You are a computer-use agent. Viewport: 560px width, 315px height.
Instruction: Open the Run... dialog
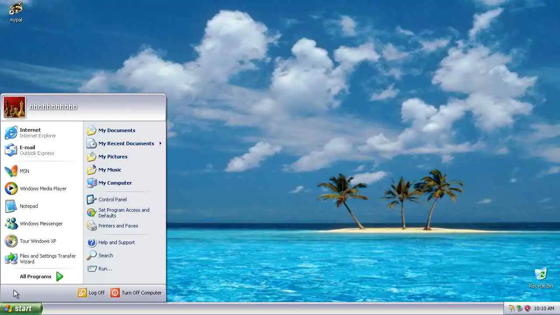point(124,269)
